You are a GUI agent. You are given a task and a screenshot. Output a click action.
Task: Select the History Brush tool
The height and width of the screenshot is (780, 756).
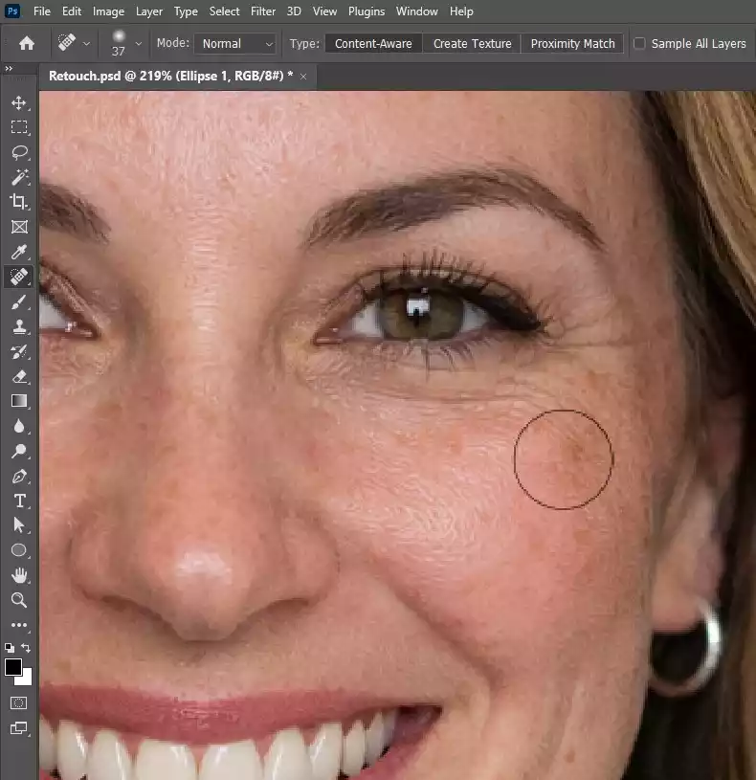[19, 351]
